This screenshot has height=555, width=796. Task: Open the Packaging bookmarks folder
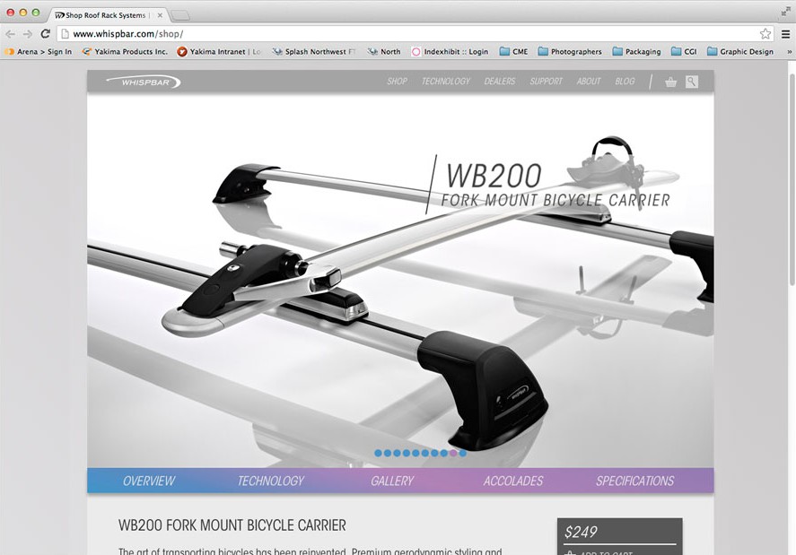636,52
